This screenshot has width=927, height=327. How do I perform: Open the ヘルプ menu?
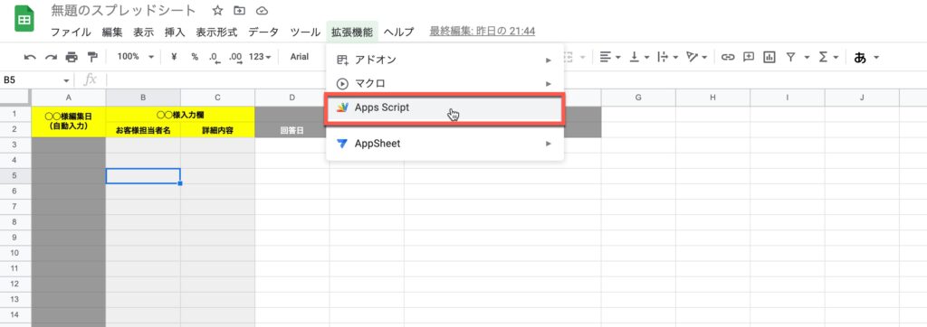tap(399, 32)
